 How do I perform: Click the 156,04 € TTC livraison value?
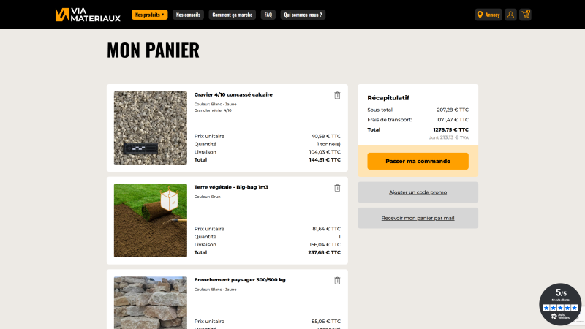click(325, 245)
